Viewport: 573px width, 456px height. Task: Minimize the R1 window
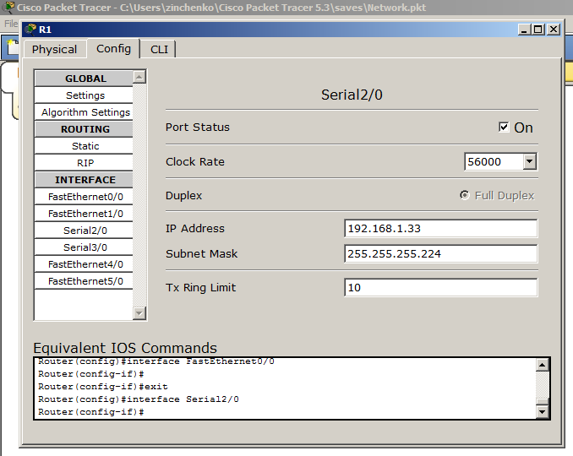click(x=524, y=30)
